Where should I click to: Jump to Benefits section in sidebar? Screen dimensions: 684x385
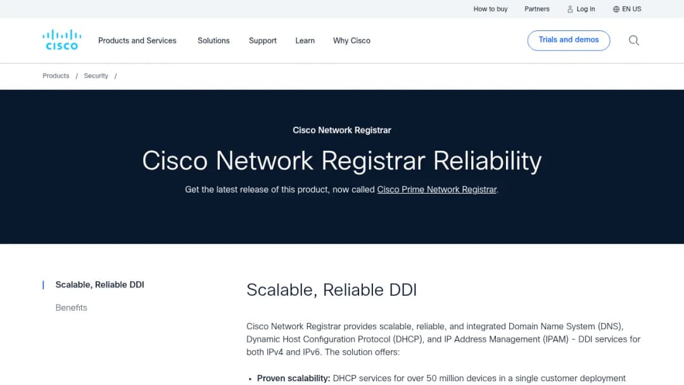(x=71, y=308)
